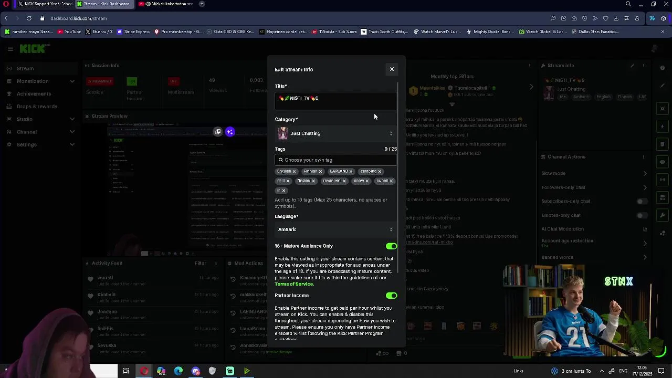672x378 pixels.
Task: Expand Followers-only chat options
Action: (645, 187)
